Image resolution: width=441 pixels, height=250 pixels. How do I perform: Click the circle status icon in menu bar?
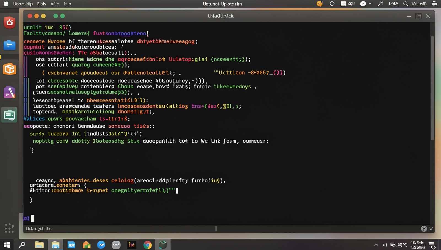pos(332,4)
